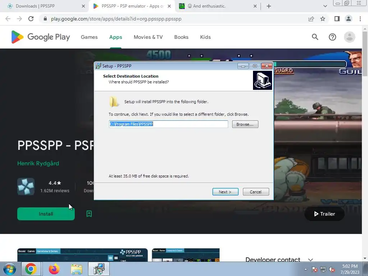Click the site lock security icon
This screenshot has height=276, width=368.
click(45, 19)
